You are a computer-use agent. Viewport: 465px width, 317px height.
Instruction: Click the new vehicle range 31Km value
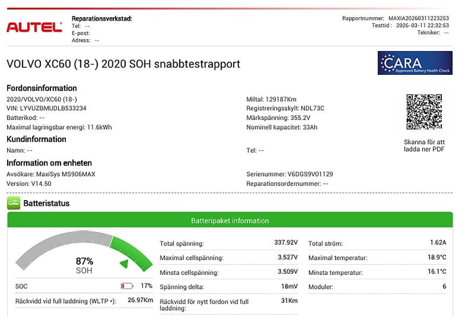click(289, 300)
